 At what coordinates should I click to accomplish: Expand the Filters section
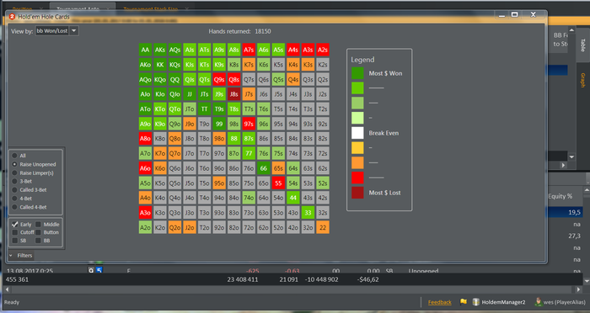tap(21, 256)
